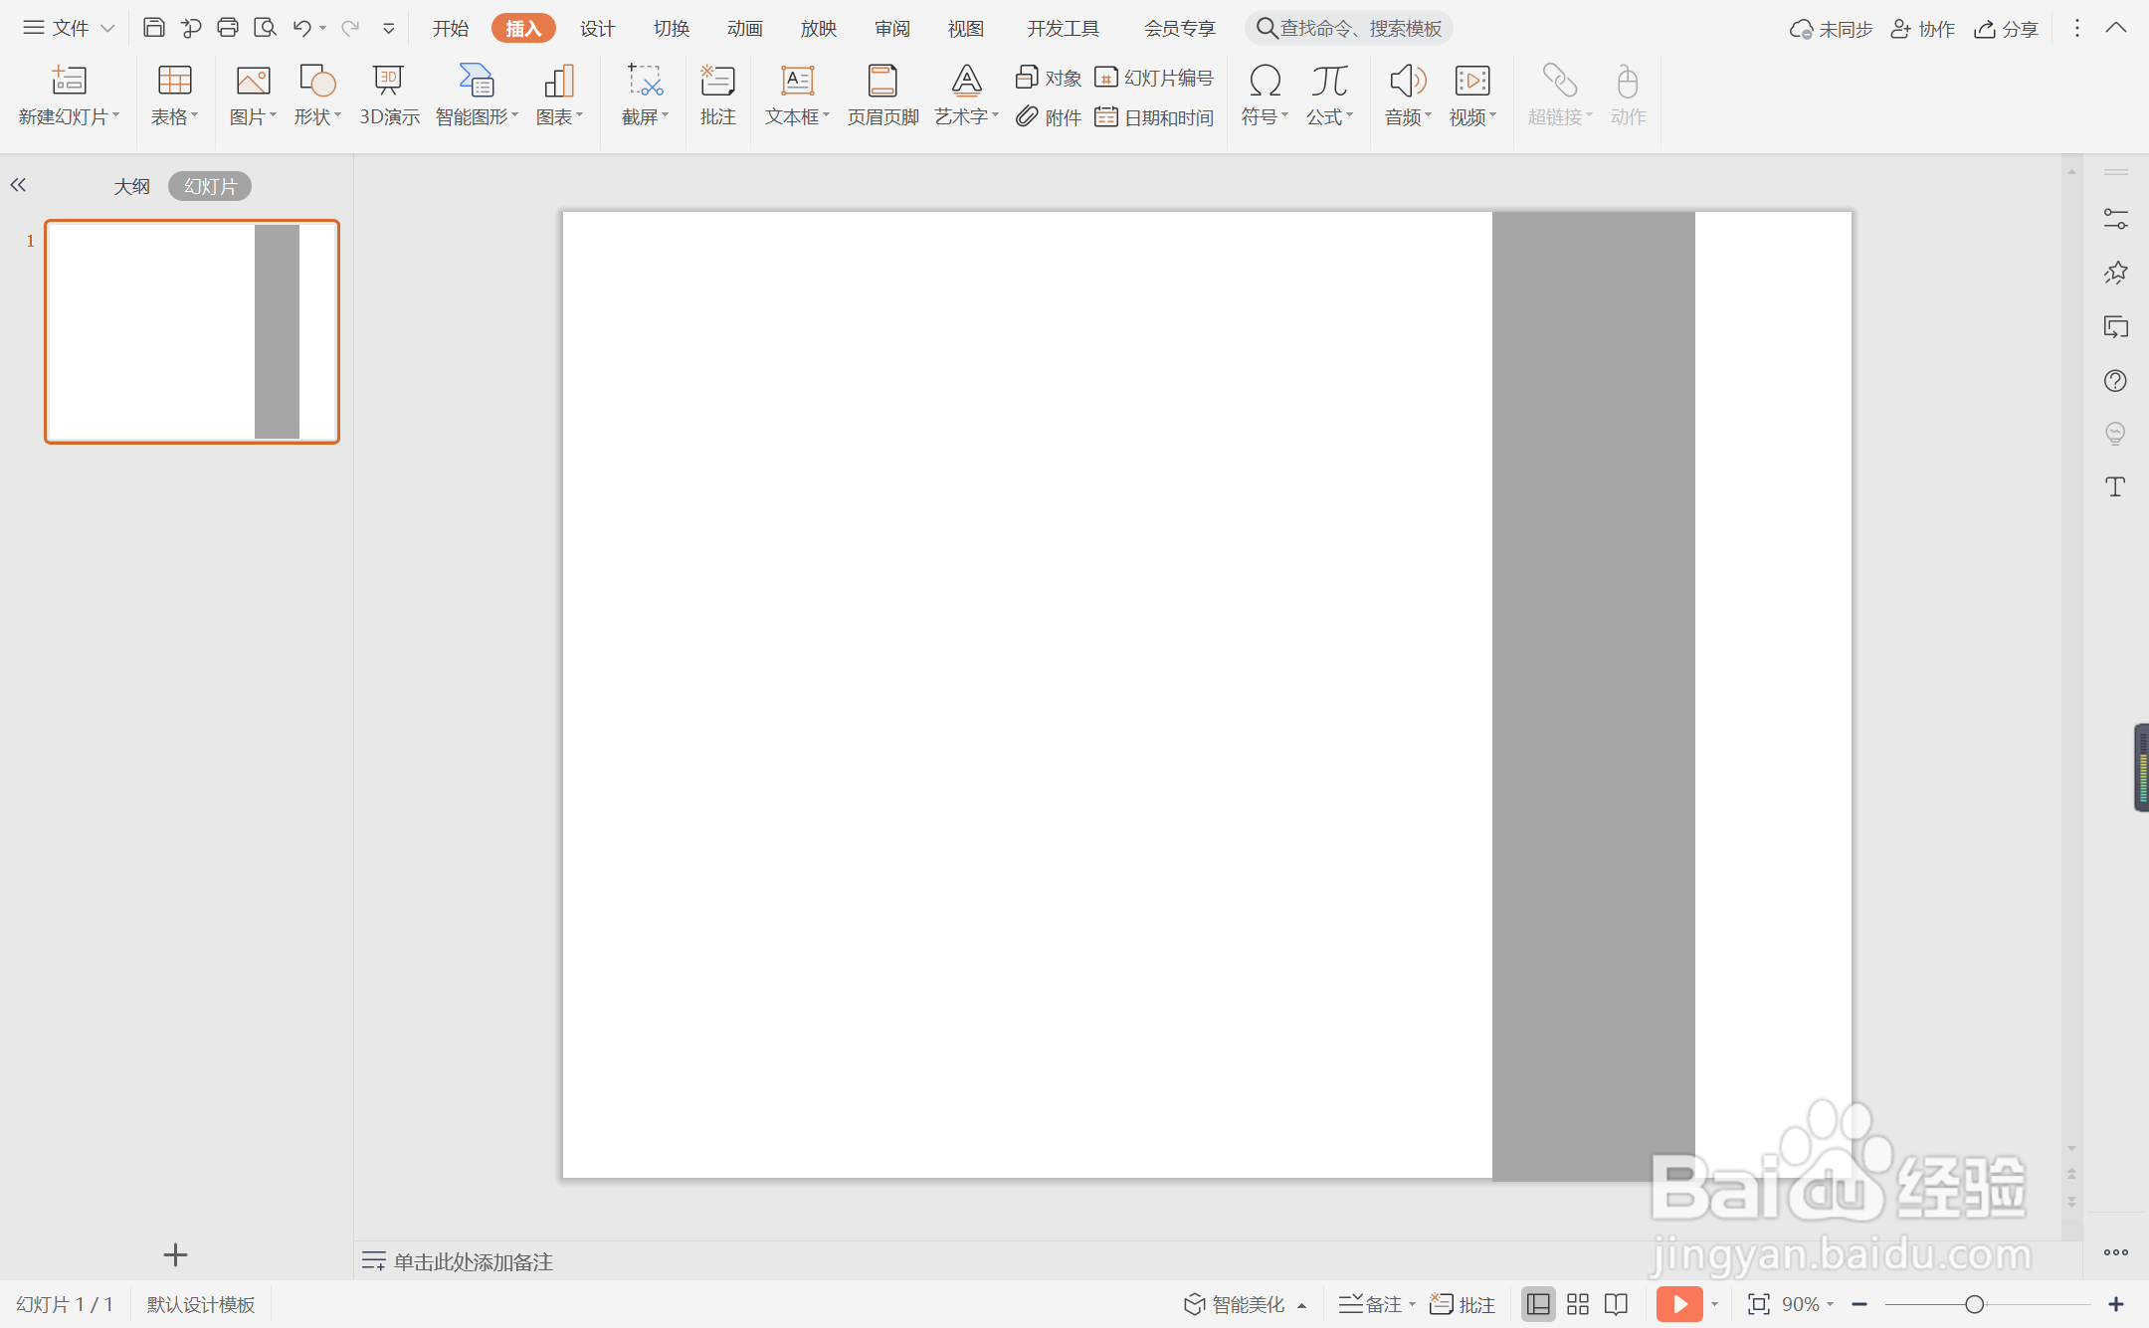The width and height of the screenshot is (2149, 1328).
Task: Open the 90% zoom level dropdown
Action: click(x=1808, y=1304)
